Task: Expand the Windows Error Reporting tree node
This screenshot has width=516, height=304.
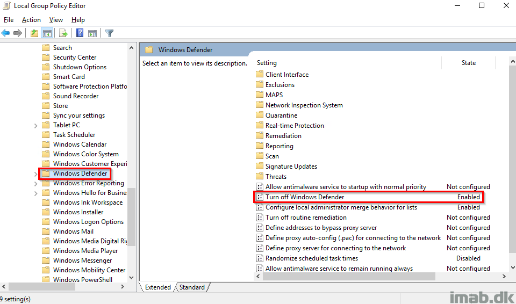Action: (35, 184)
